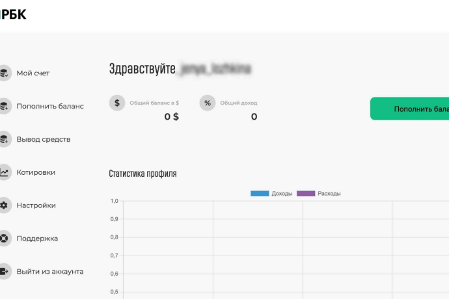Open the Мой счет coins icon

(x=4, y=73)
